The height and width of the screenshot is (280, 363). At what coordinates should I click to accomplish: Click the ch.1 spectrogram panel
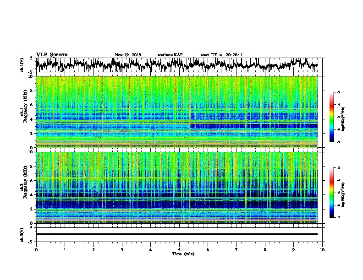(177, 112)
